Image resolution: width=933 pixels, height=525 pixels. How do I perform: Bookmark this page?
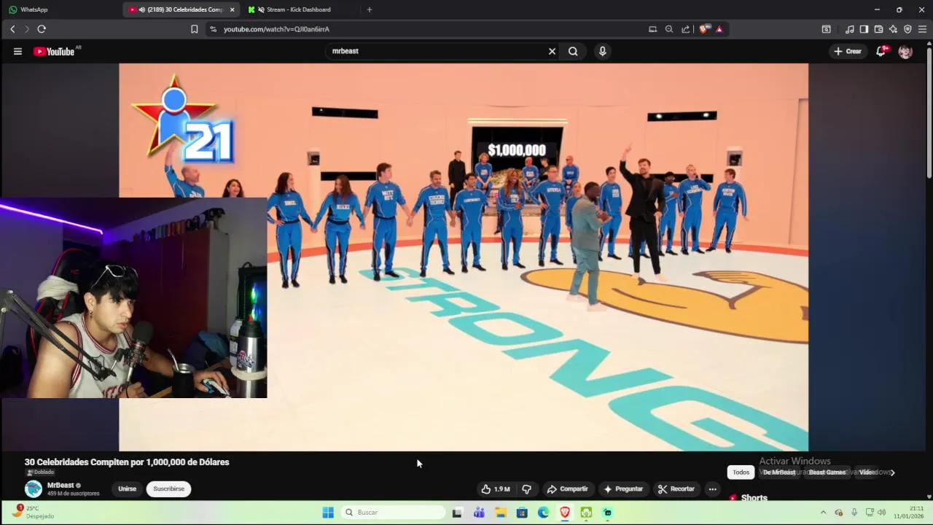(x=194, y=29)
